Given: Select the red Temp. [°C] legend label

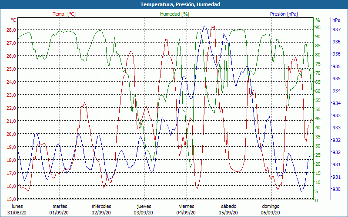Looking at the screenshot, I should [64, 14].
